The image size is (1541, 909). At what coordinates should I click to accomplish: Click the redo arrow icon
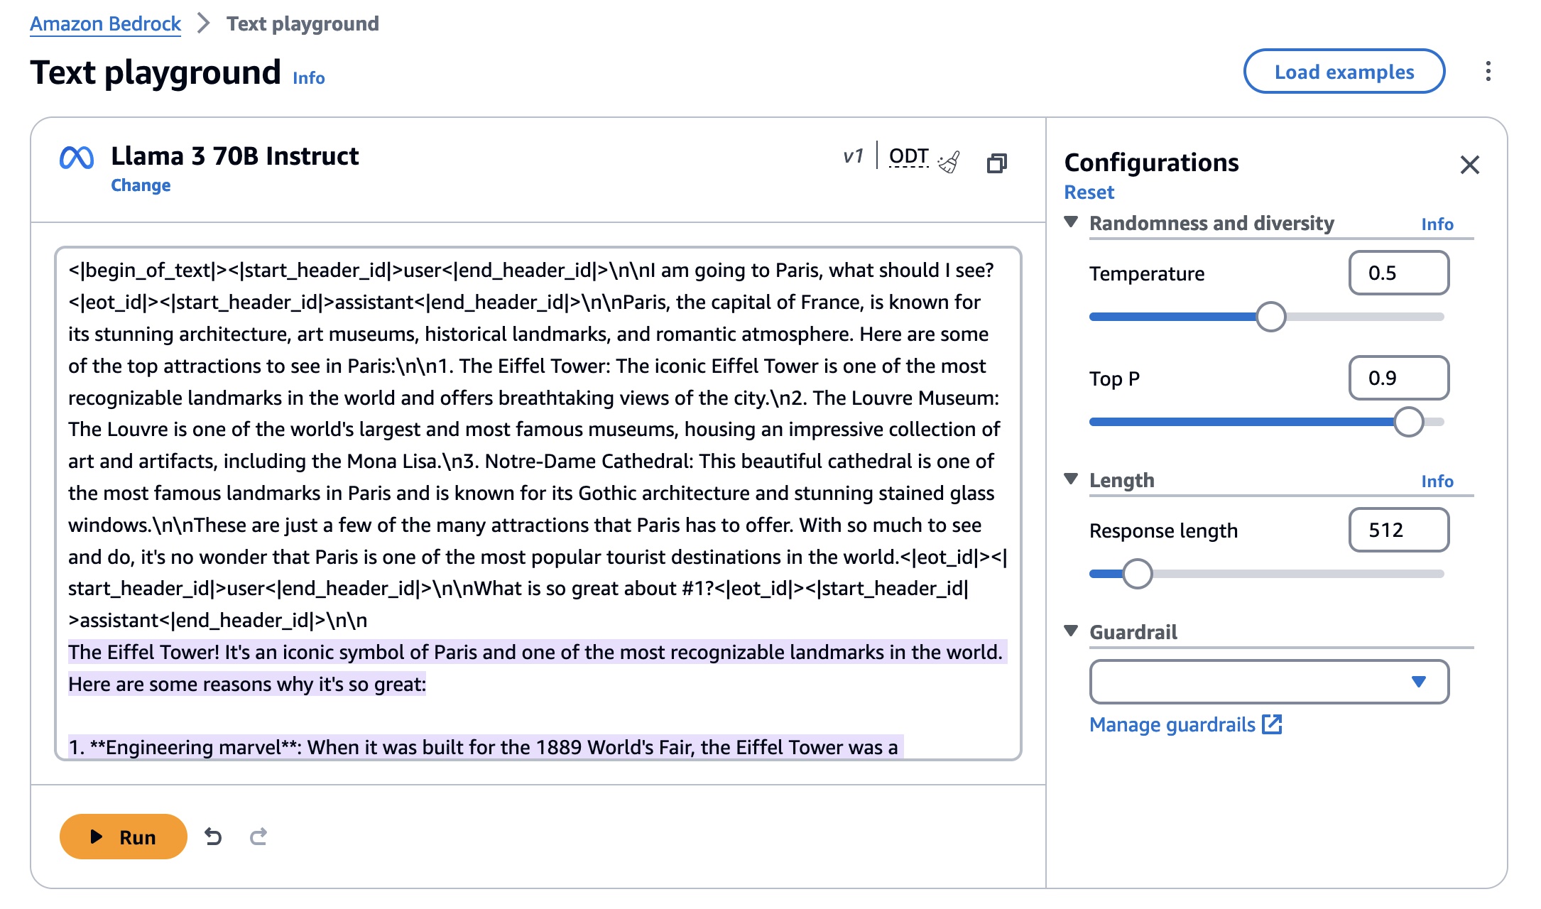(258, 837)
